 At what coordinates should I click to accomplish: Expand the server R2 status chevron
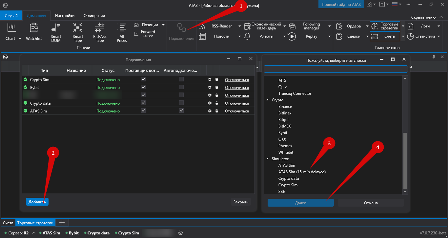tap(33, 233)
